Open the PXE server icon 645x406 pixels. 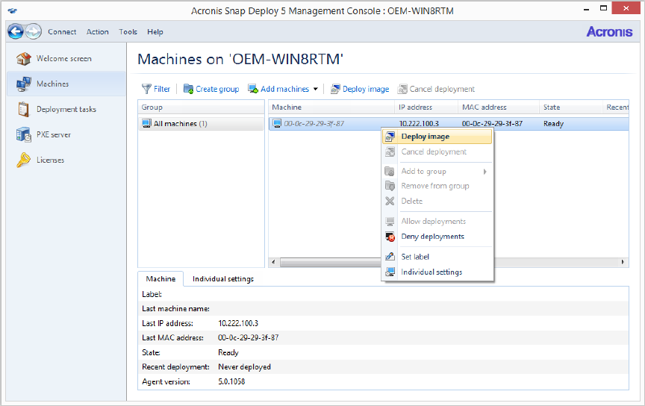pyautogui.click(x=23, y=134)
